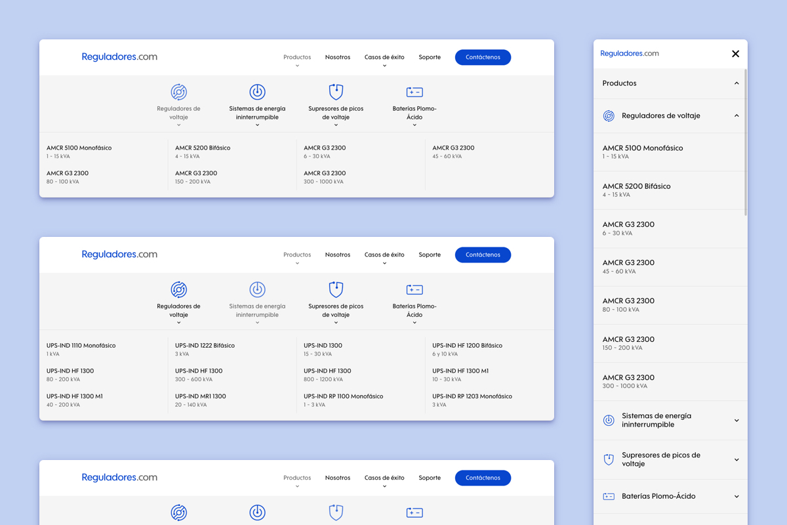
Task: Open UPS-IND RP 1100 Monofásico
Action: point(343,400)
